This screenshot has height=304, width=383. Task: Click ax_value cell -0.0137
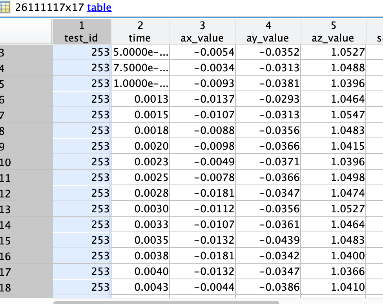[x=203, y=99]
